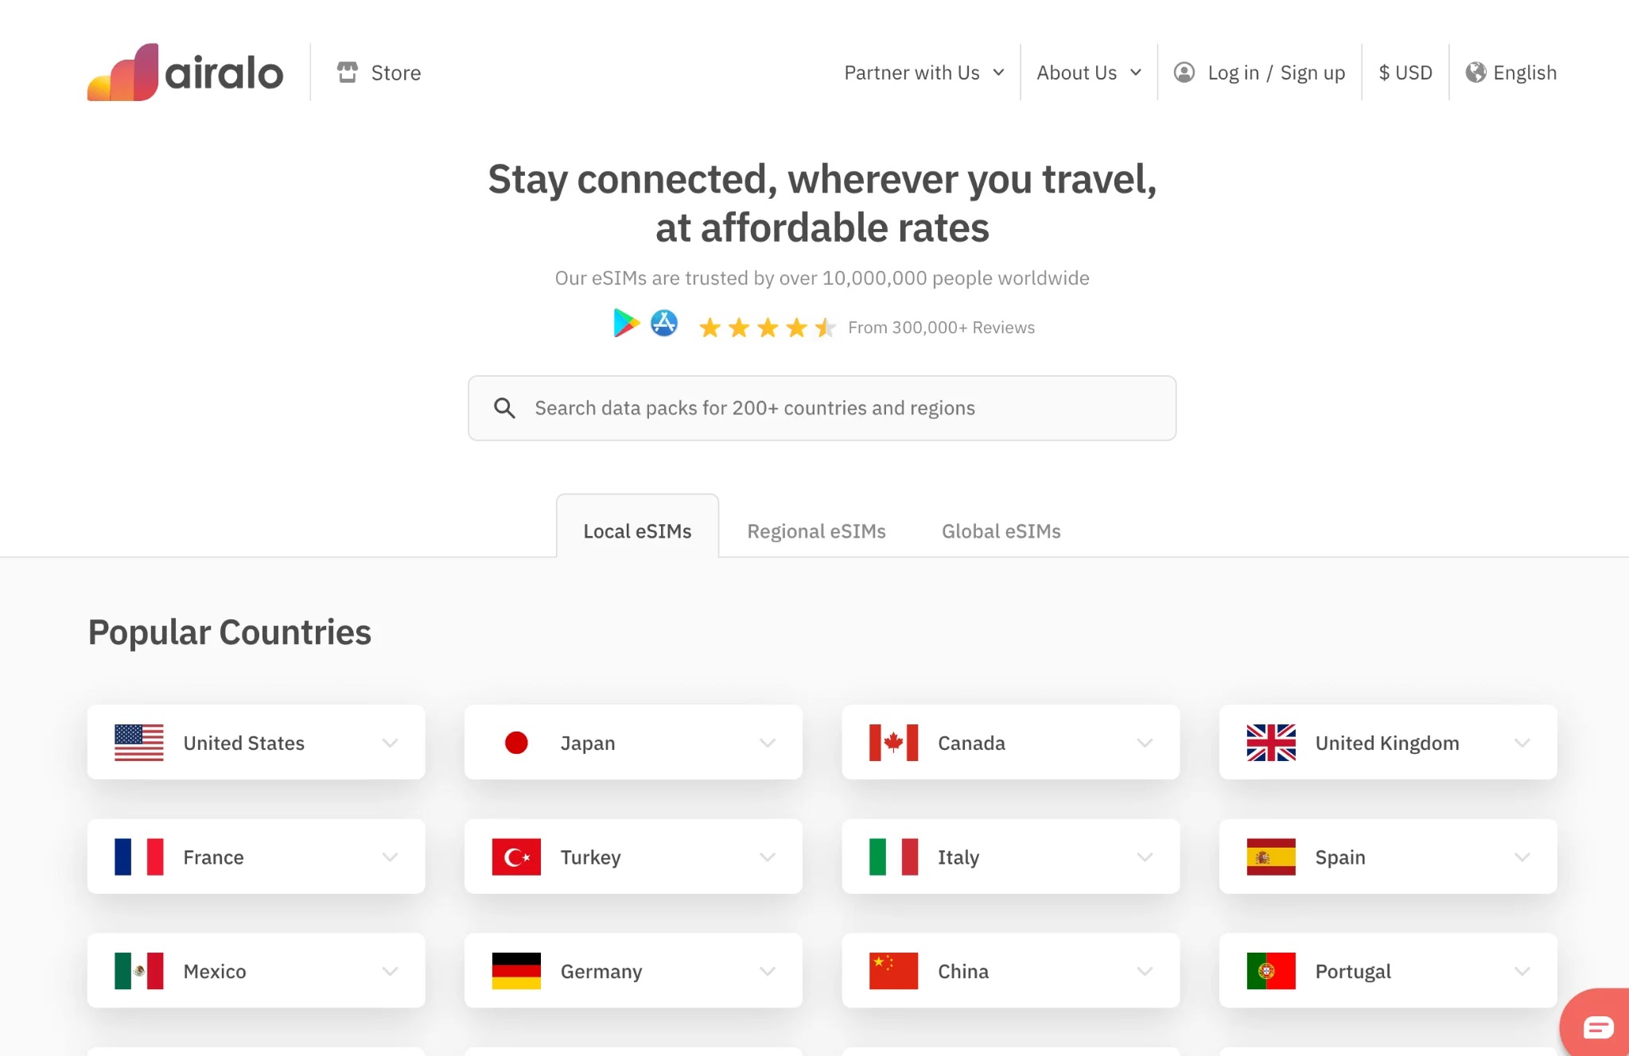Screen dimensions: 1629x1056
Task: Click the Japan flag icon
Action: (516, 743)
